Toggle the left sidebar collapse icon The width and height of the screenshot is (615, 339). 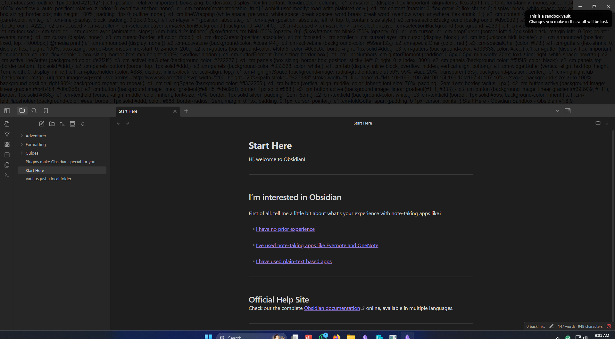(x=7, y=111)
